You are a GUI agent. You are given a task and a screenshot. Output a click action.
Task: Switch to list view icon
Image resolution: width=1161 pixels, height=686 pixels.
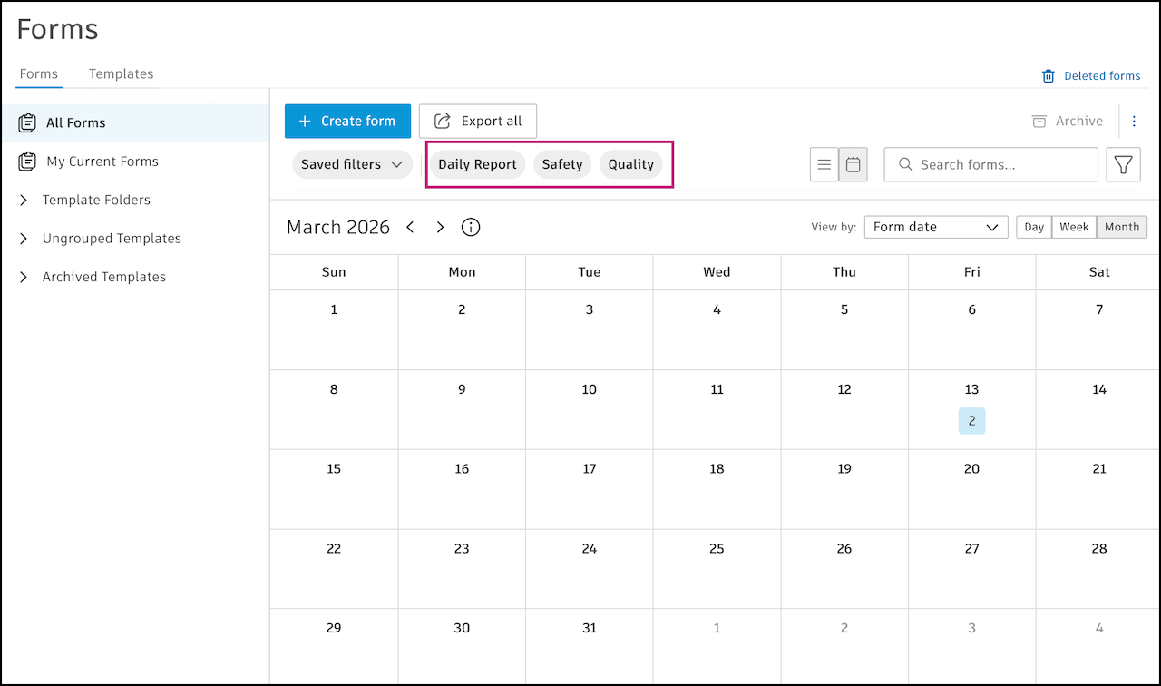click(824, 165)
